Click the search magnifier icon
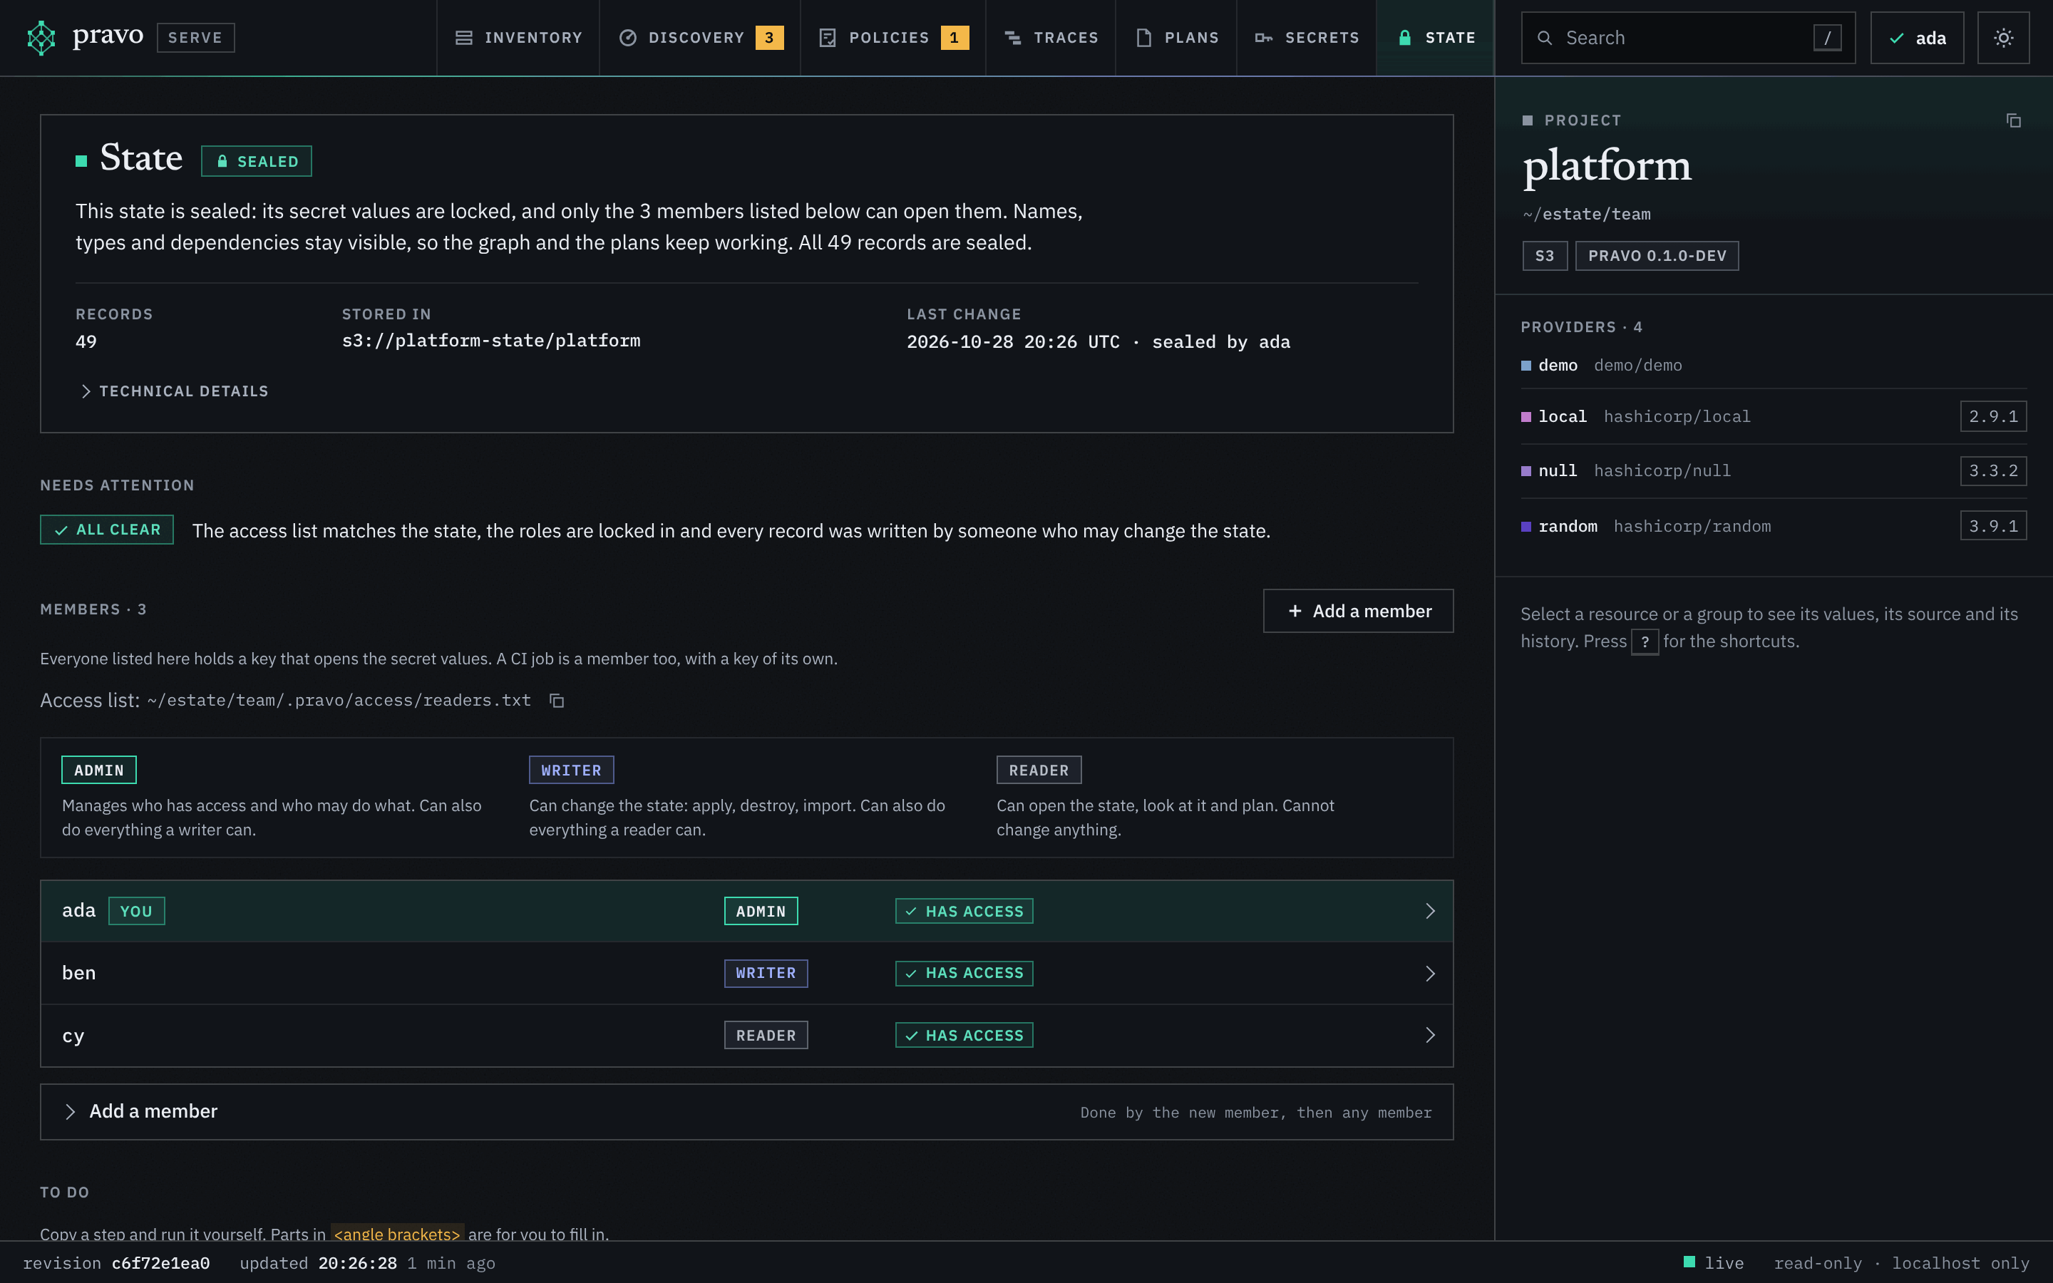The width and height of the screenshot is (2053, 1283). click(x=1545, y=38)
